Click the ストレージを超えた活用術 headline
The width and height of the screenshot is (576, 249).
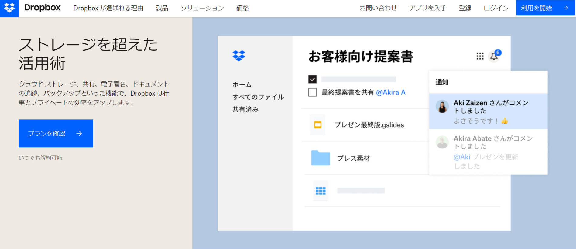tap(88, 54)
